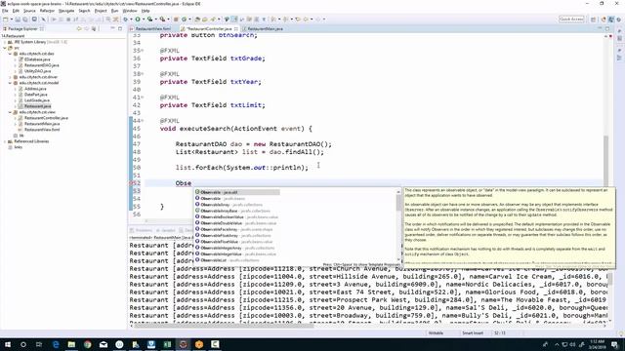This screenshot has width=625, height=351.
Task: Minimize the Package Explorer view
Action: (113, 28)
